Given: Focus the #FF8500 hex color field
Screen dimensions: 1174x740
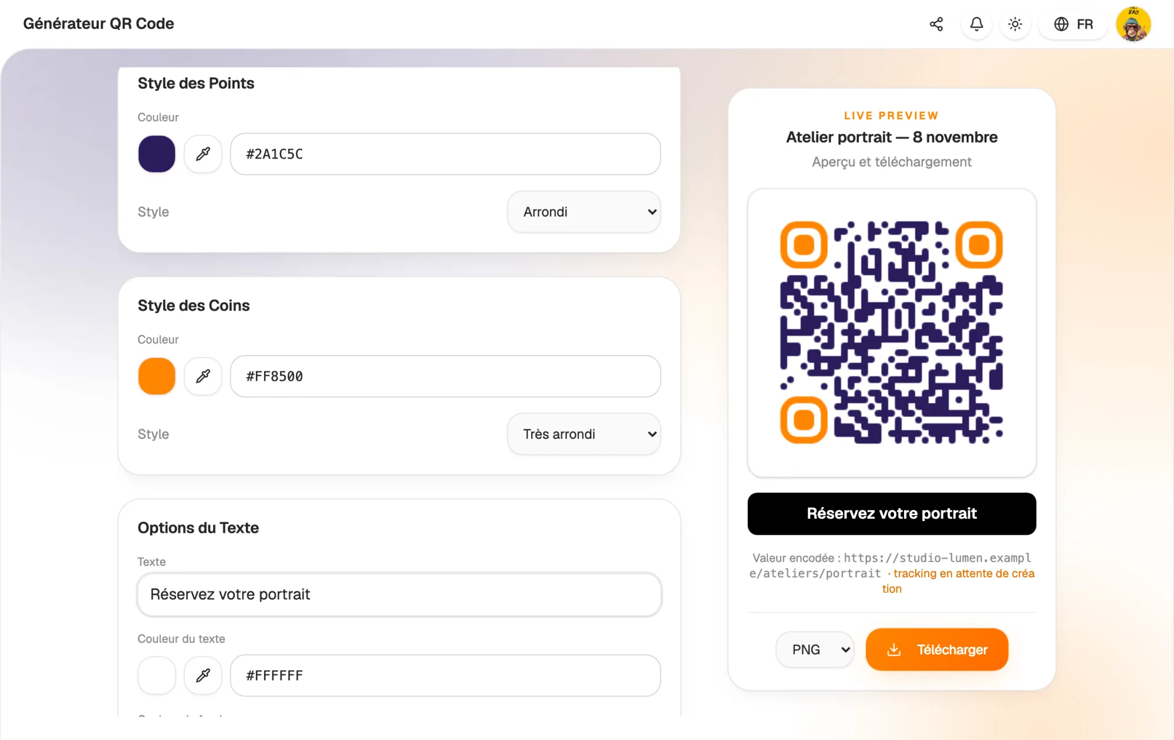Looking at the screenshot, I should [x=446, y=376].
